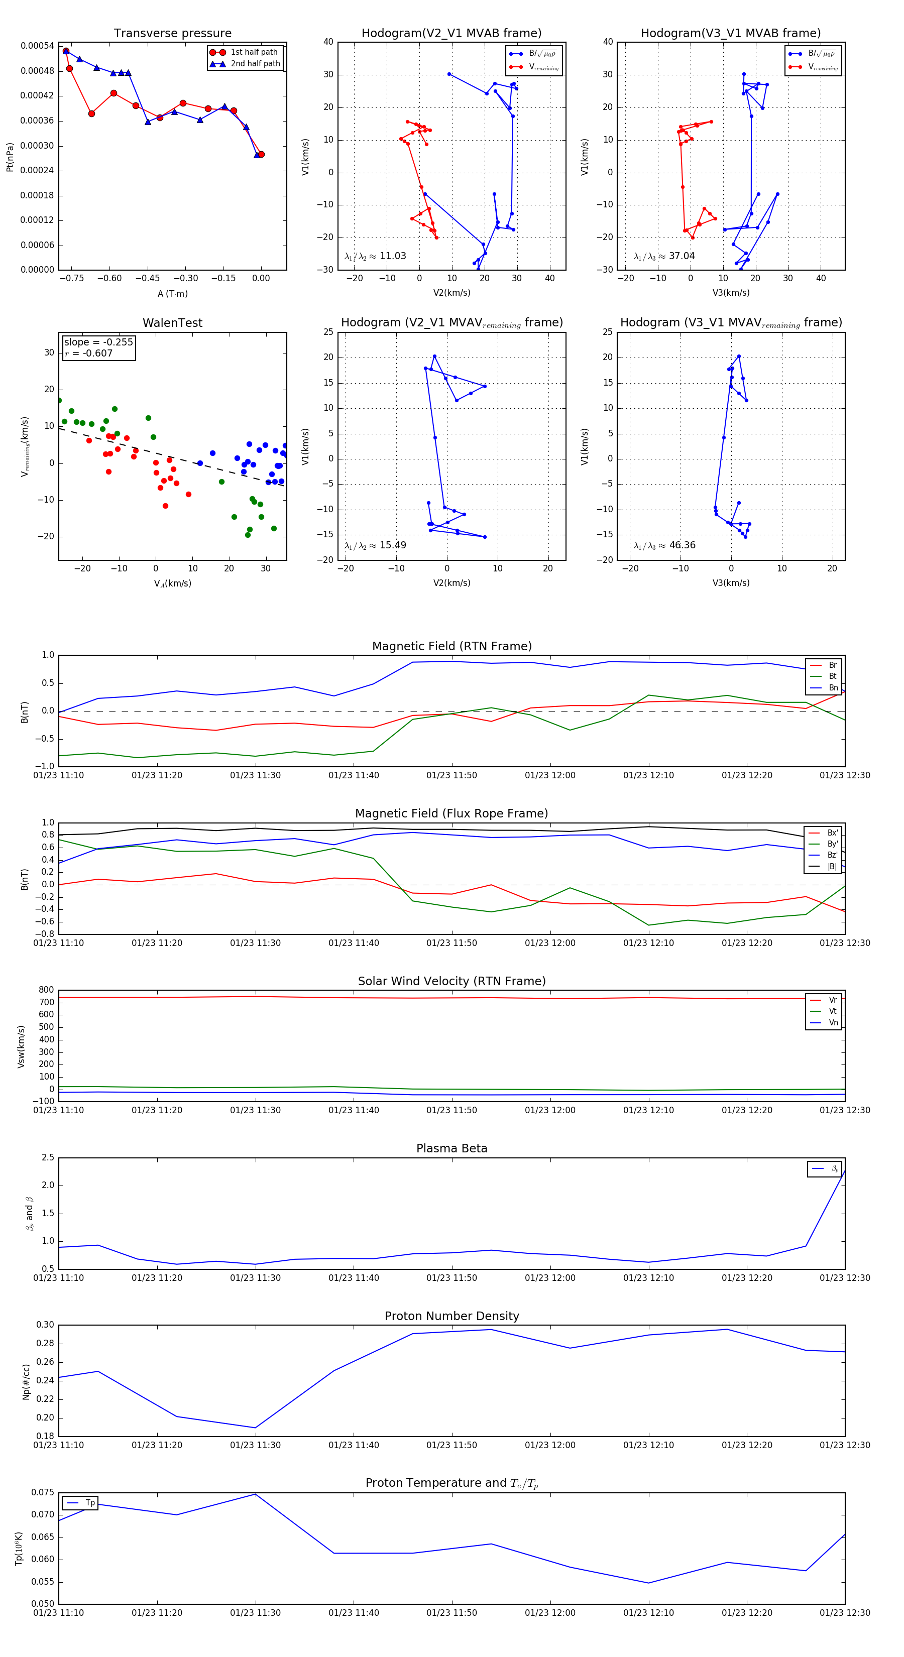Click 'Solar Wind Velocity (RTN Frame)' title
This screenshot has height=1657, width=904.
pos(451,981)
